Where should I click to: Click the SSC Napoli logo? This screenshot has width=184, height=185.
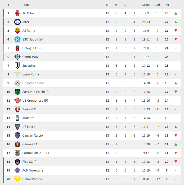tap(17, 39)
